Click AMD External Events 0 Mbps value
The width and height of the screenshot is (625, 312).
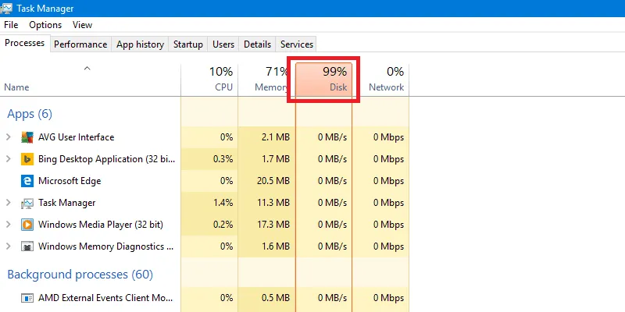[388, 298]
